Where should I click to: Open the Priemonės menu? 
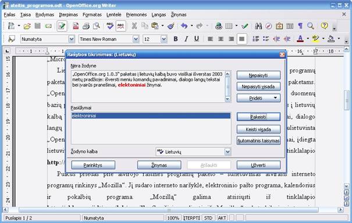[136, 15]
